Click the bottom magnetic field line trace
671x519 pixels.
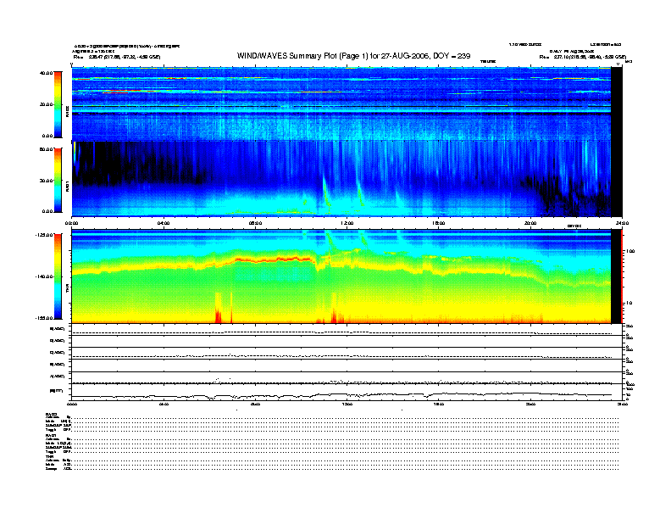pos(341,395)
